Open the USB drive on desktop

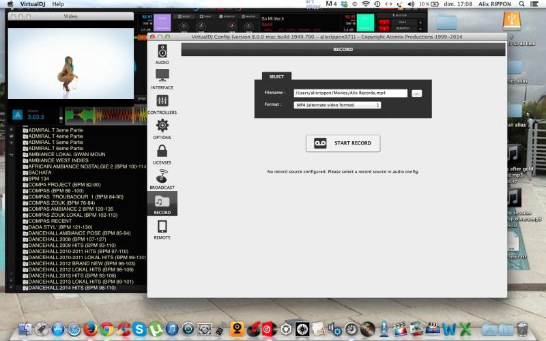[511, 21]
